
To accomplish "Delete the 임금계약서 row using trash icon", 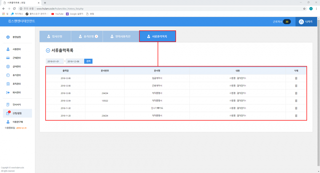I will (296, 78).
